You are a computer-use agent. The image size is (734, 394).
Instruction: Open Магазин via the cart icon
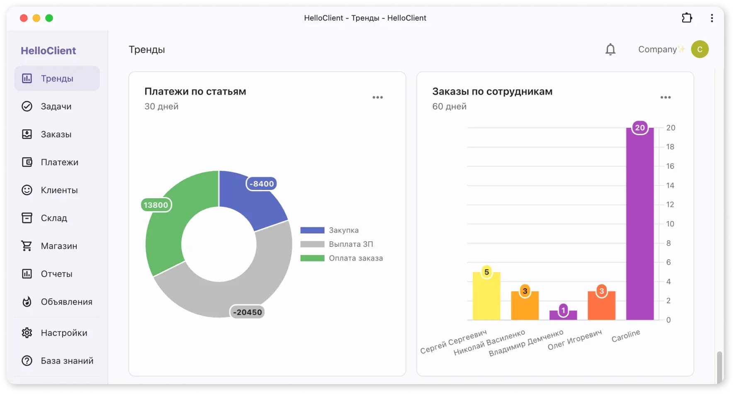click(x=27, y=246)
